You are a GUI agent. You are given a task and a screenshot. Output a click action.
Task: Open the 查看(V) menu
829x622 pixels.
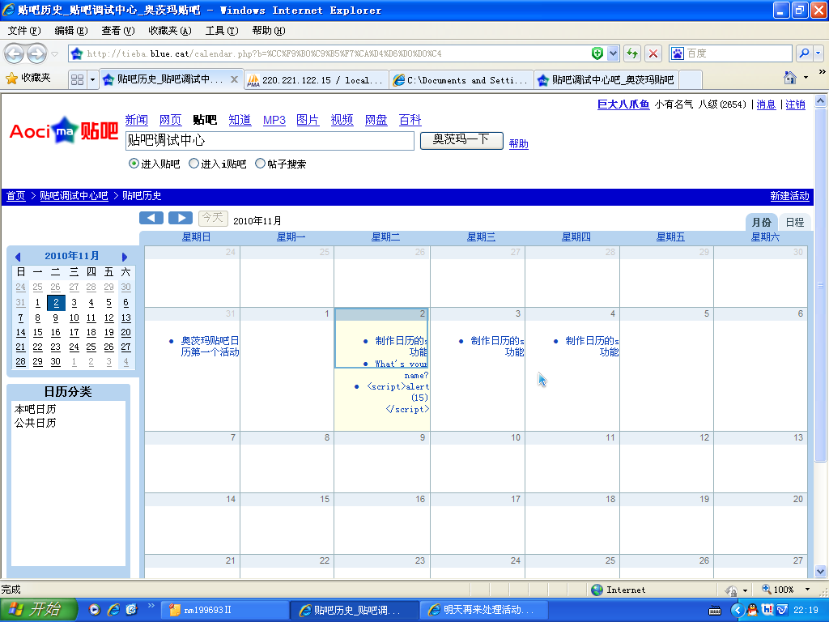pos(118,31)
